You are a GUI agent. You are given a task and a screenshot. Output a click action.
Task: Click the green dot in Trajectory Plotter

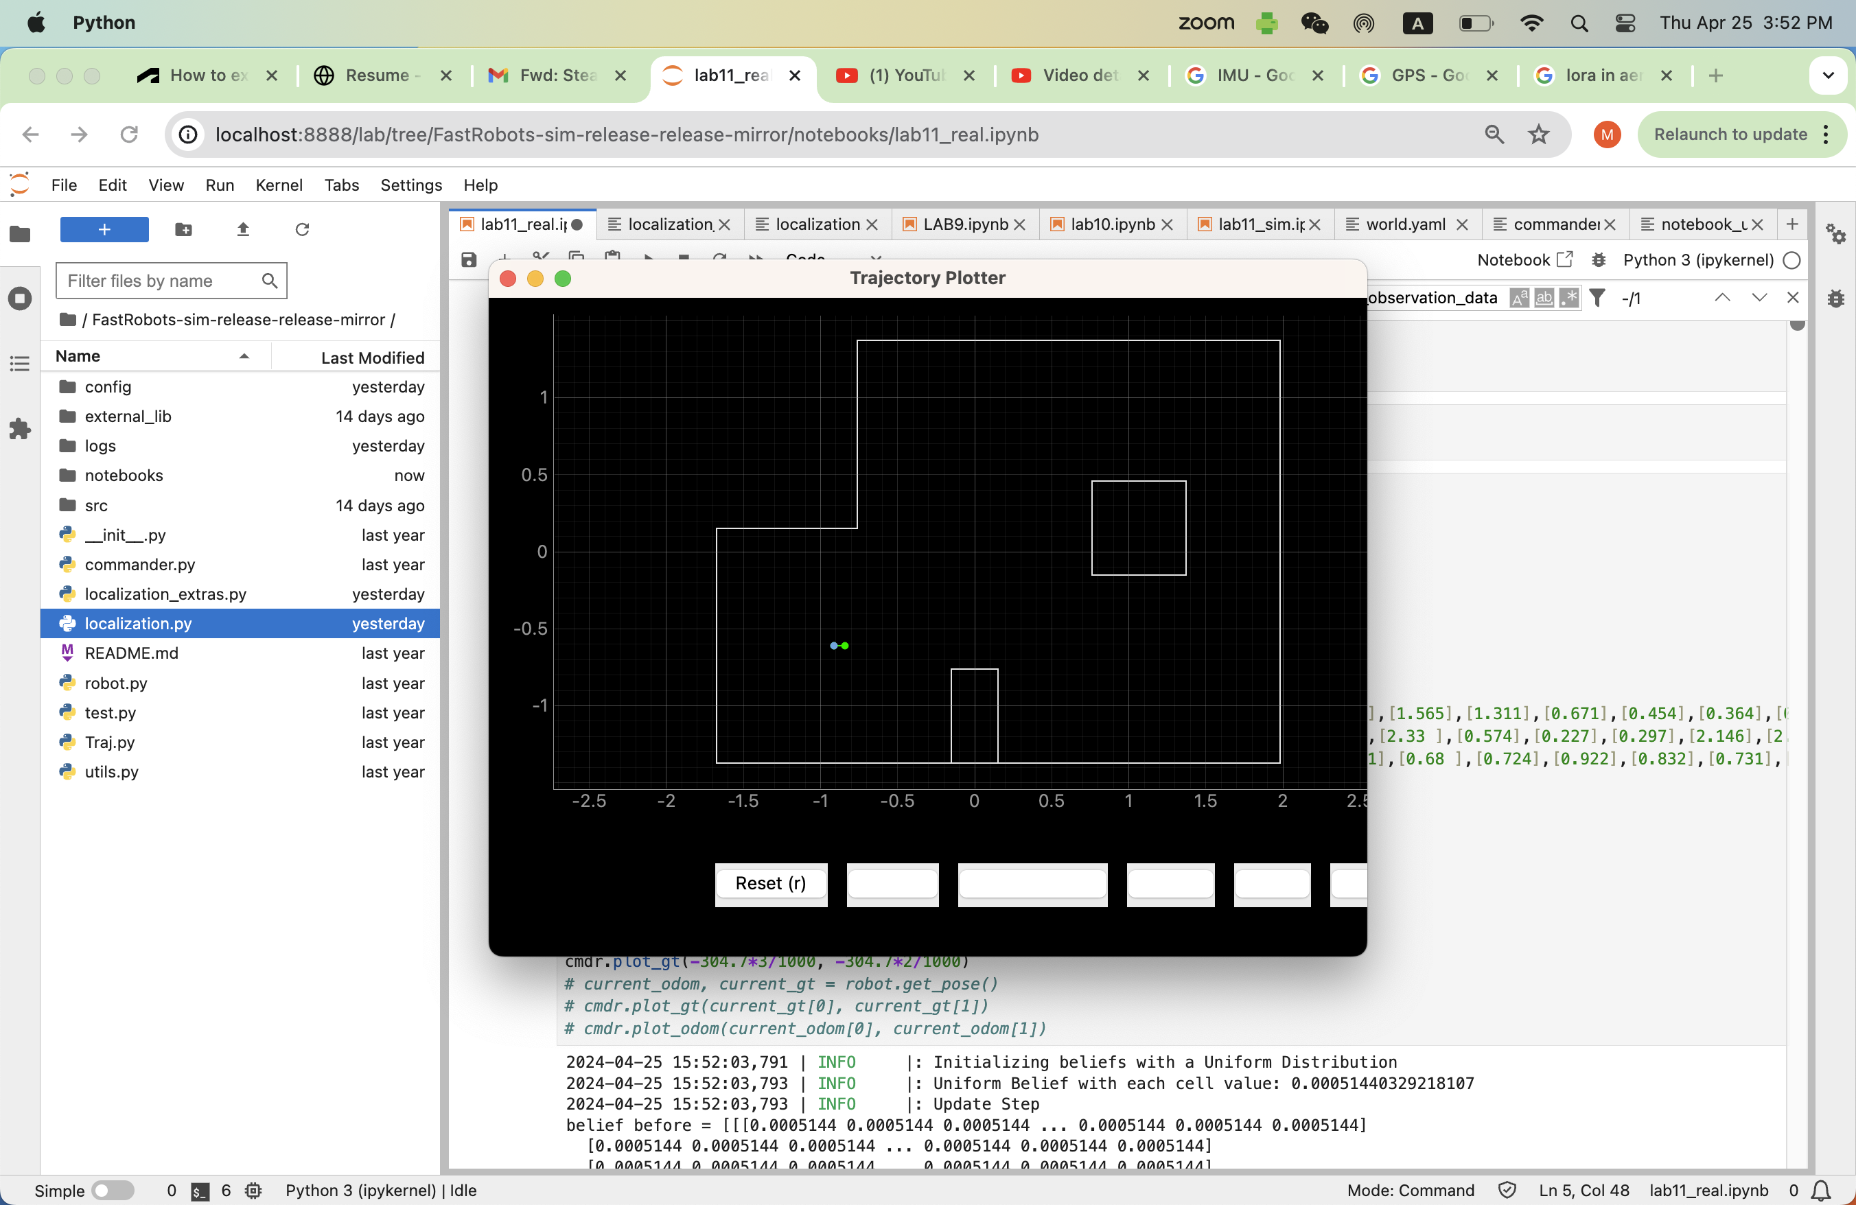tap(846, 645)
